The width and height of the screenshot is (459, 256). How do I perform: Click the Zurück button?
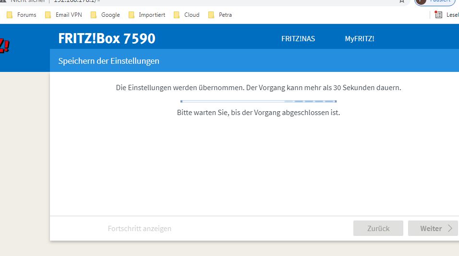click(378, 228)
